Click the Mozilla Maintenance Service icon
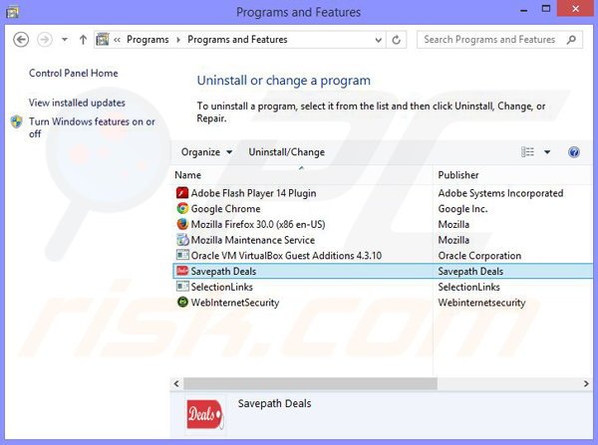 tap(182, 240)
